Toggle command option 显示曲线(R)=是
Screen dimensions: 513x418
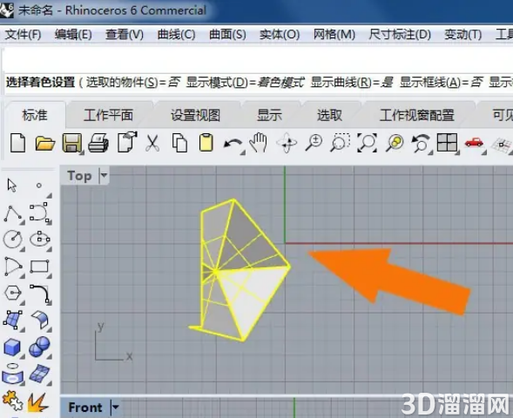352,82
